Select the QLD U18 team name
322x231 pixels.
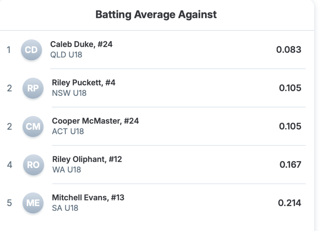[x=66, y=55]
